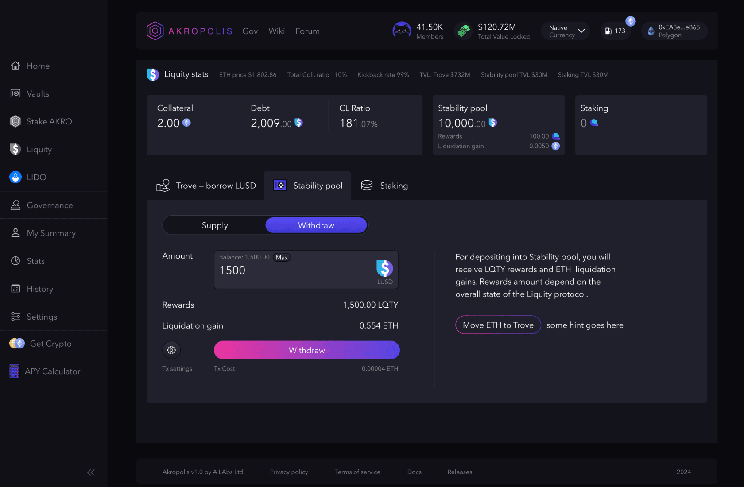
Task: Click the Max balance button
Action: pos(282,257)
